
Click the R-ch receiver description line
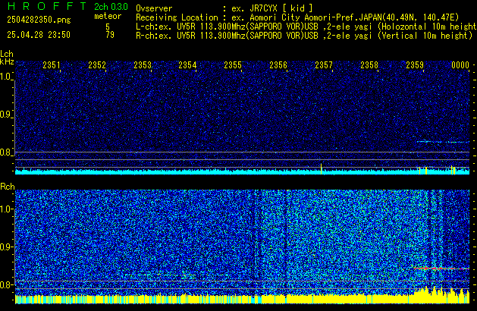point(304,36)
